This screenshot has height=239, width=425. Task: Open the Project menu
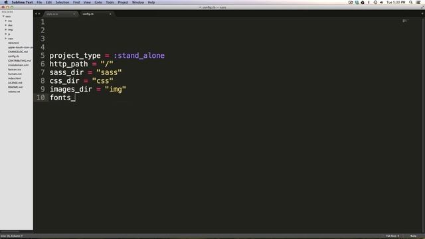[123, 2]
